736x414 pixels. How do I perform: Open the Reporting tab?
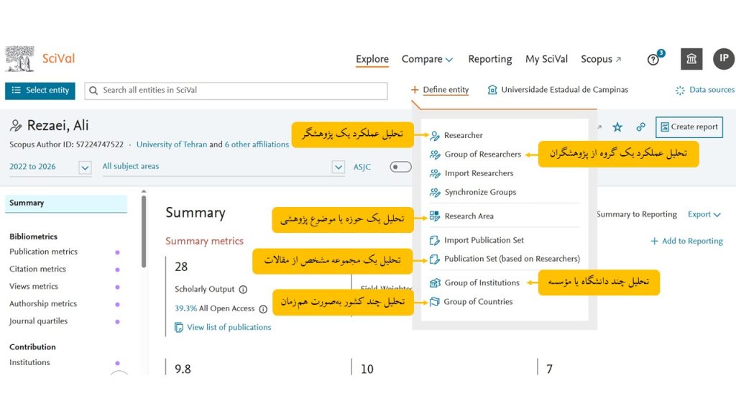point(490,59)
